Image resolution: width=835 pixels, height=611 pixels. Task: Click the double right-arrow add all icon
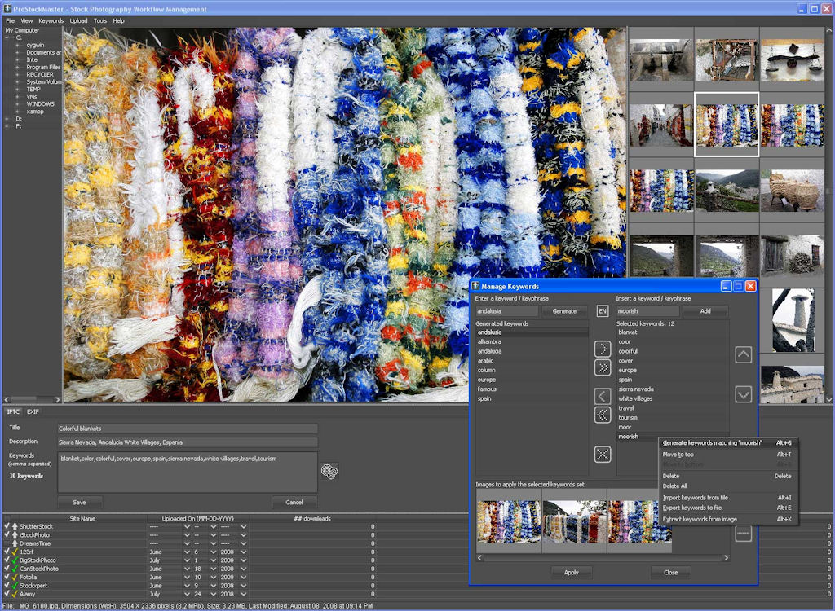pos(603,367)
